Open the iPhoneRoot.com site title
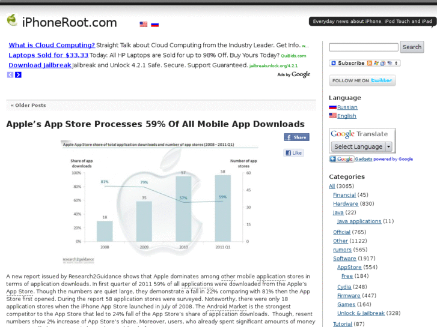437x327 pixels. click(69, 23)
